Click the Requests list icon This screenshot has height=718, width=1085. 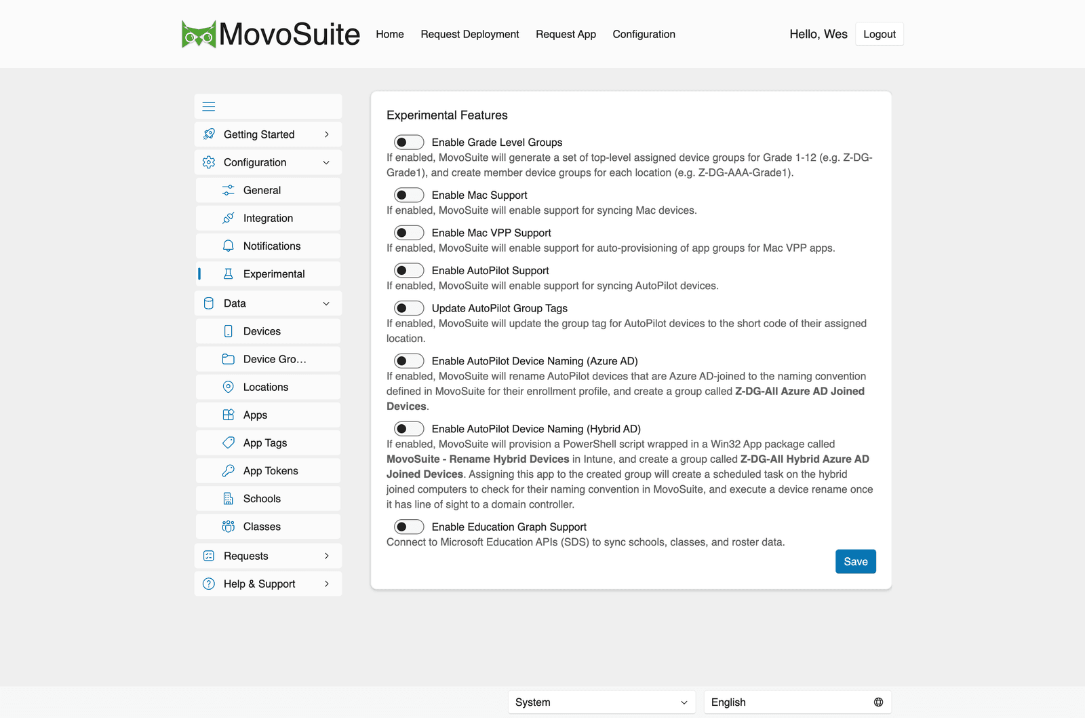click(209, 556)
